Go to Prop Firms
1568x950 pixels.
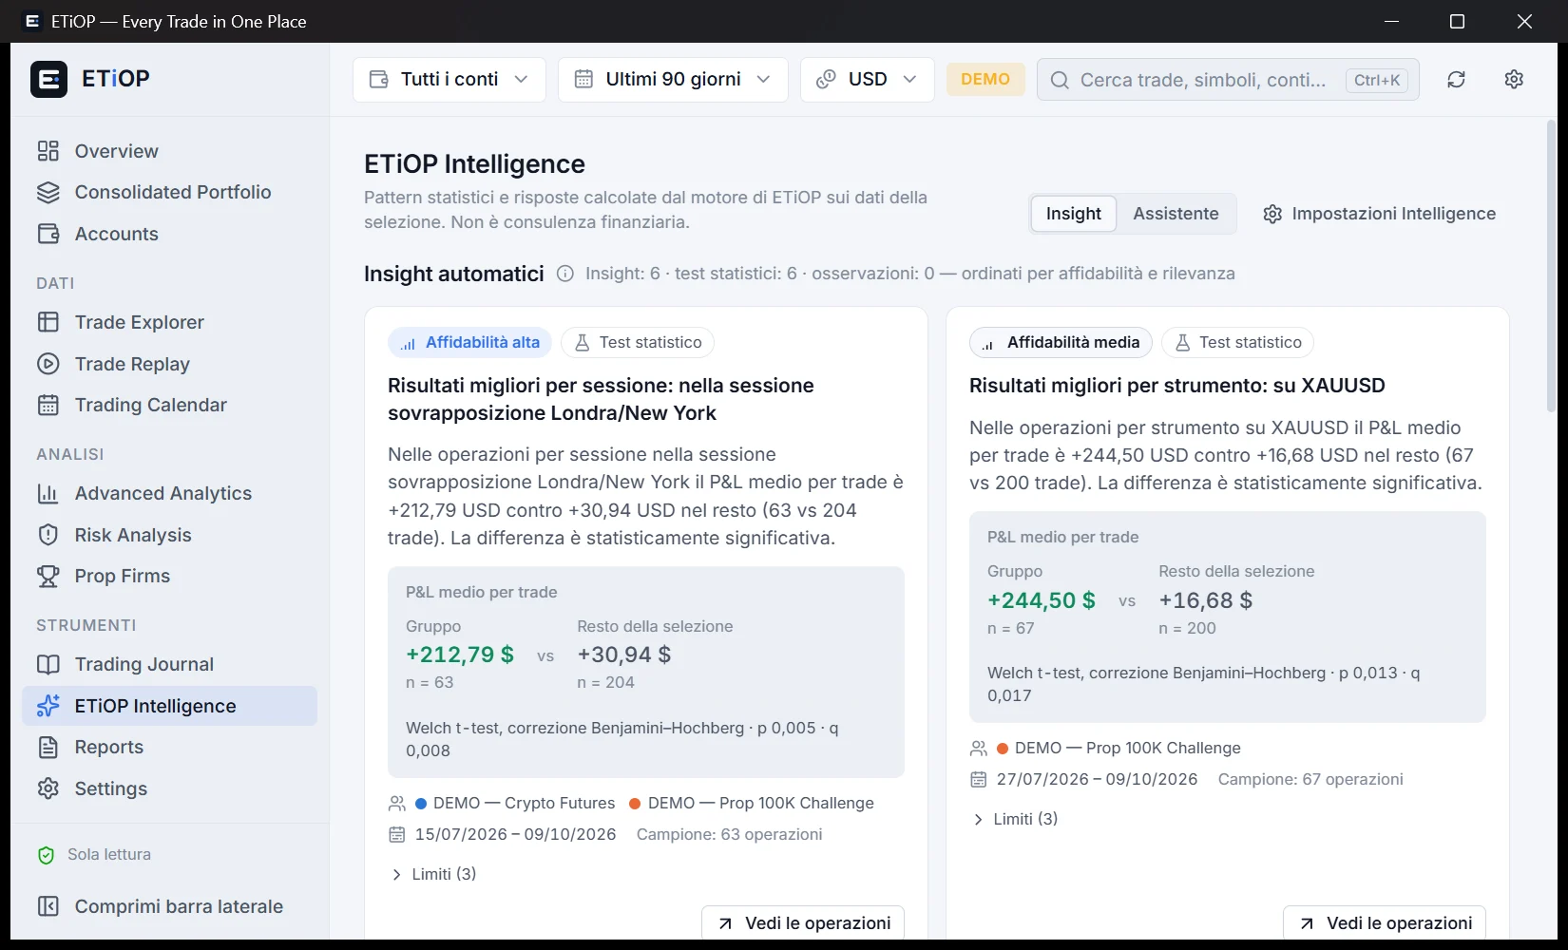pyautogui.click(x=169, y=576)
